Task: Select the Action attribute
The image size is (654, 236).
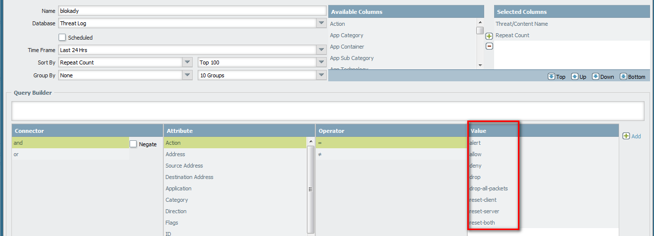Action: point(235,143)
